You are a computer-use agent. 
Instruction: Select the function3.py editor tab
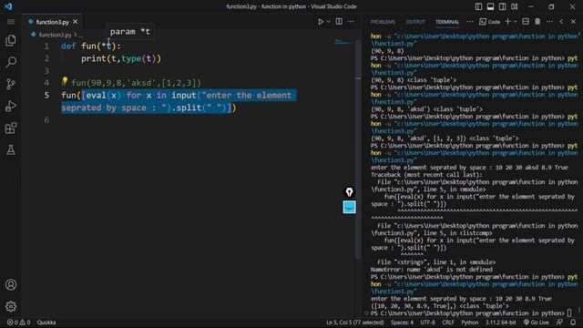pos(53,22)
